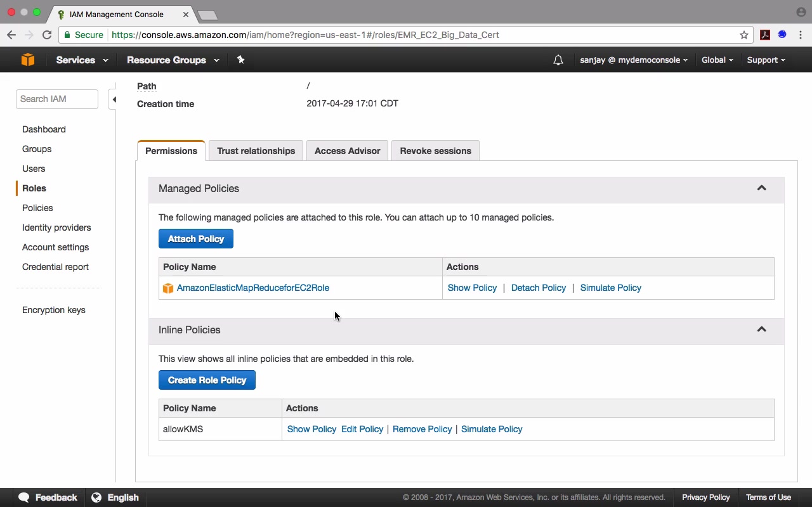Click the browser forward arrow
This screenshot has height=507, width=812.
click(29, 35)
